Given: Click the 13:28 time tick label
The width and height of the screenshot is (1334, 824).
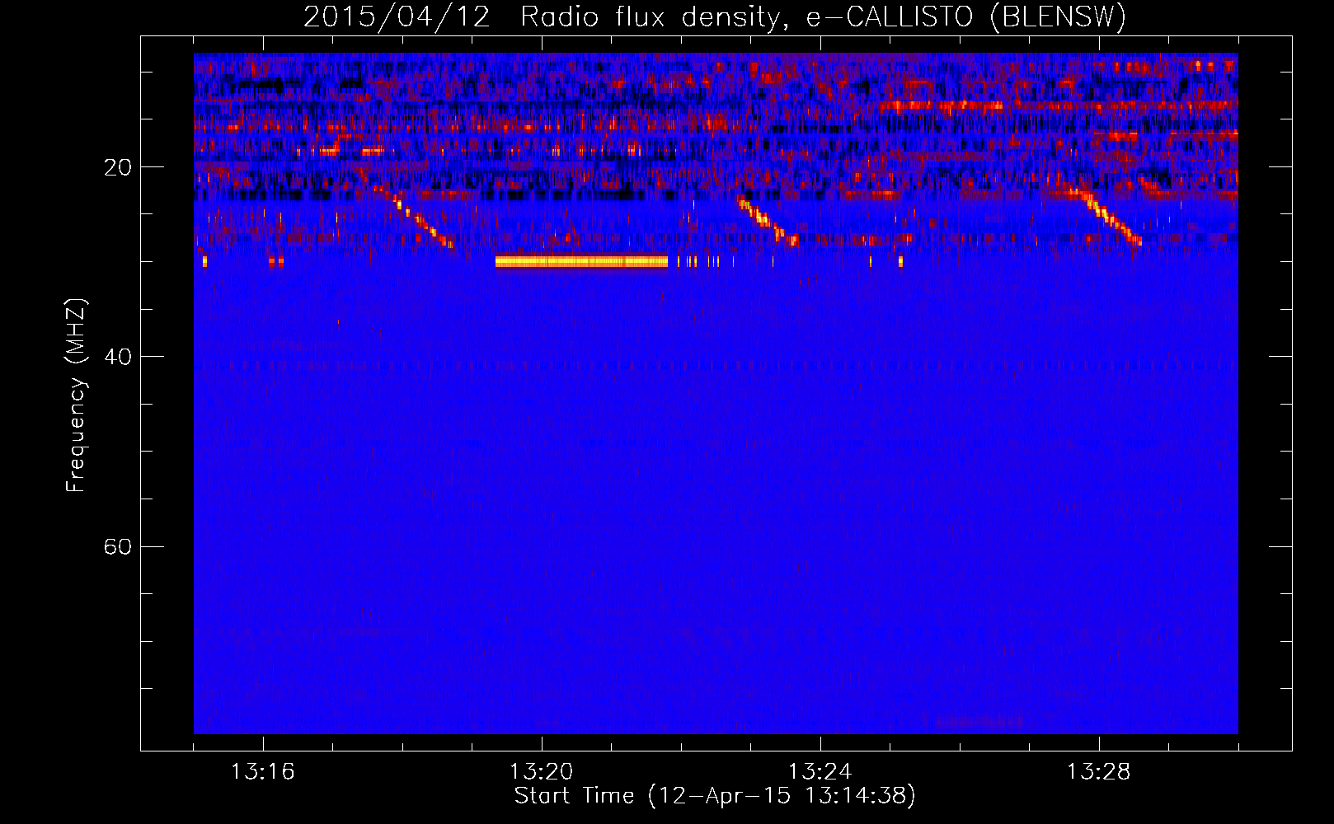Looking at the screenshot, I should click(1099, 771).
